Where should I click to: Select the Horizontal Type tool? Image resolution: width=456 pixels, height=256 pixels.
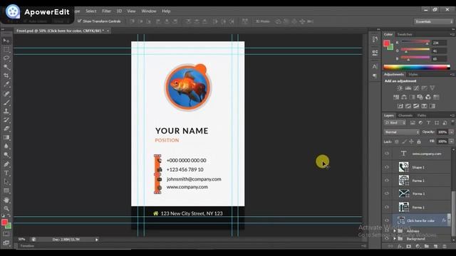[6, 173]
